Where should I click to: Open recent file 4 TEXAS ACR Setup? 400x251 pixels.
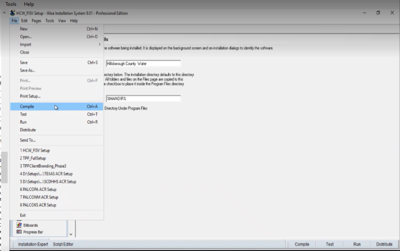coord(56,174)
